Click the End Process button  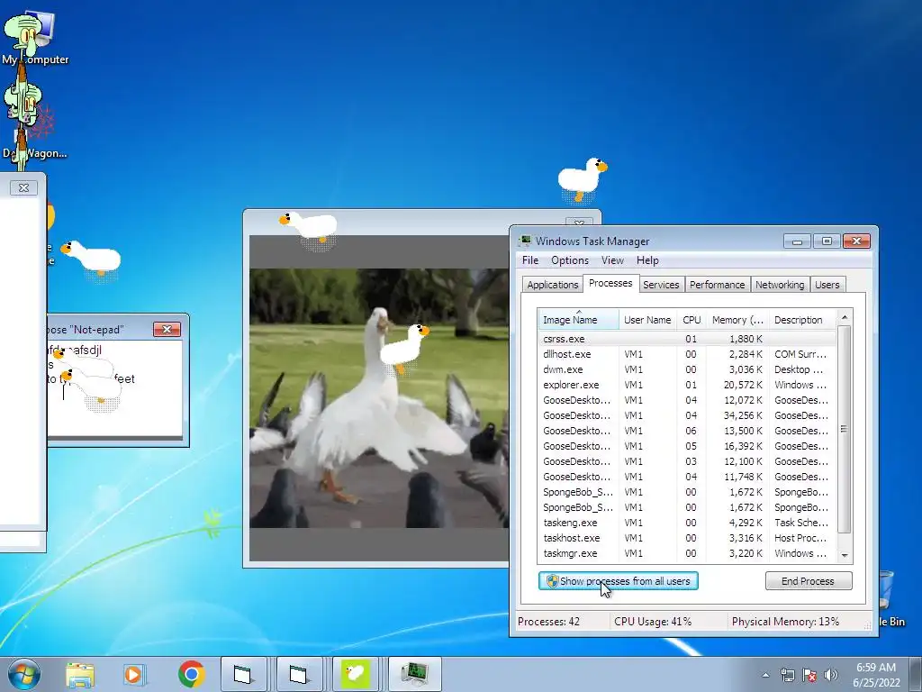point(808,581)
